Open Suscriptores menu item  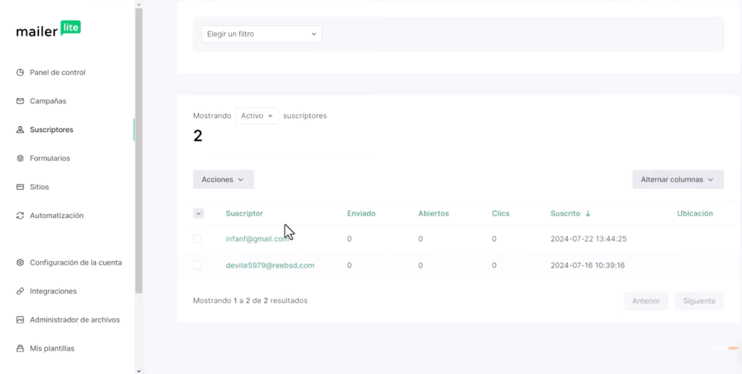click(x=51, y=129)
